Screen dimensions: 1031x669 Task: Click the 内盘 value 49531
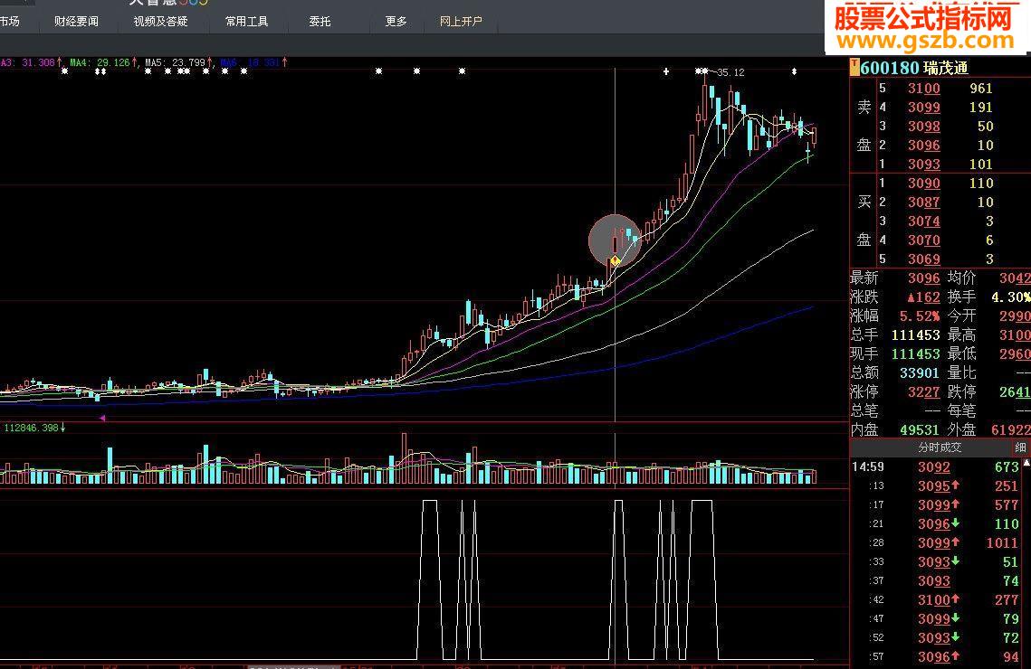920,430
